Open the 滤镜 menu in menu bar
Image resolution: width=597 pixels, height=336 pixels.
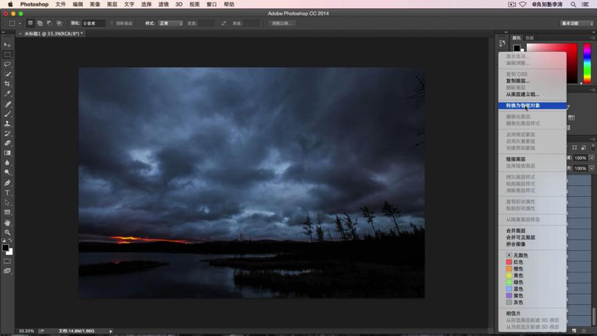163,4
